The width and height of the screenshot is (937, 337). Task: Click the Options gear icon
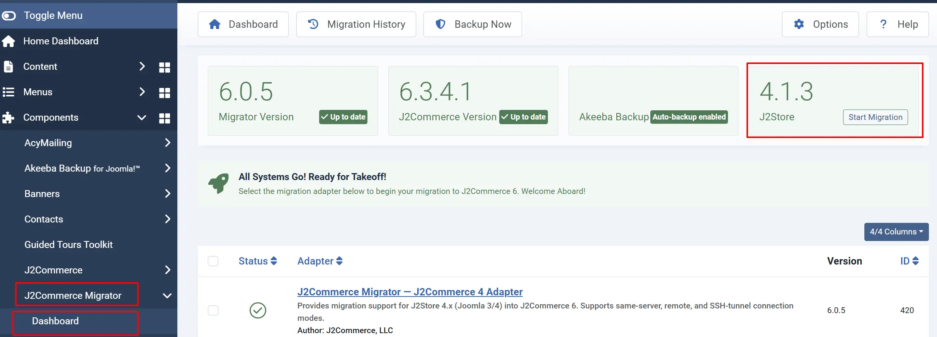tap(799, 24)
